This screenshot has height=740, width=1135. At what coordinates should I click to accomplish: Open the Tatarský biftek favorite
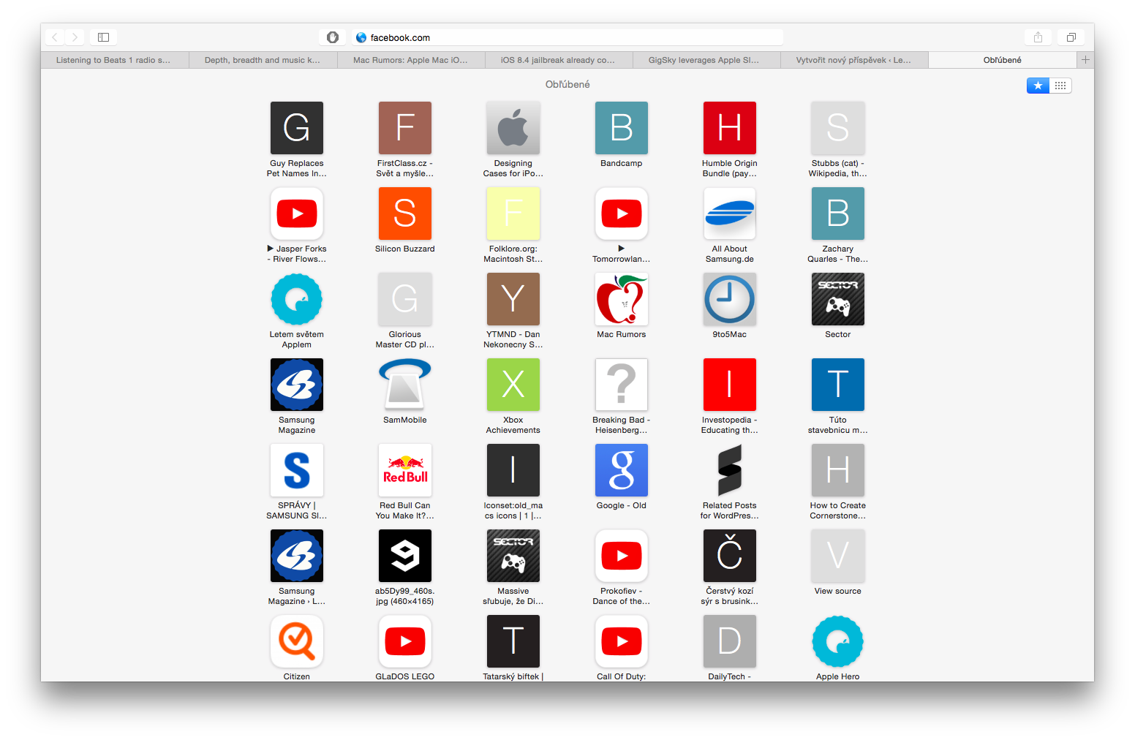coord(513,641)
